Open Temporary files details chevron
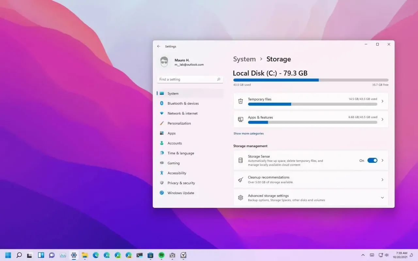The image size is (418, 261). [382, 101]
